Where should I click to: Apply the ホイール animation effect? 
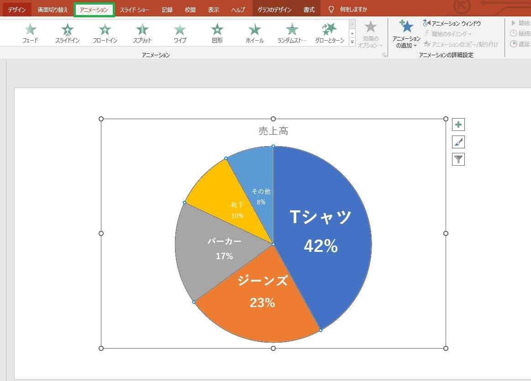pyautogui.click(x=255, y=33)
